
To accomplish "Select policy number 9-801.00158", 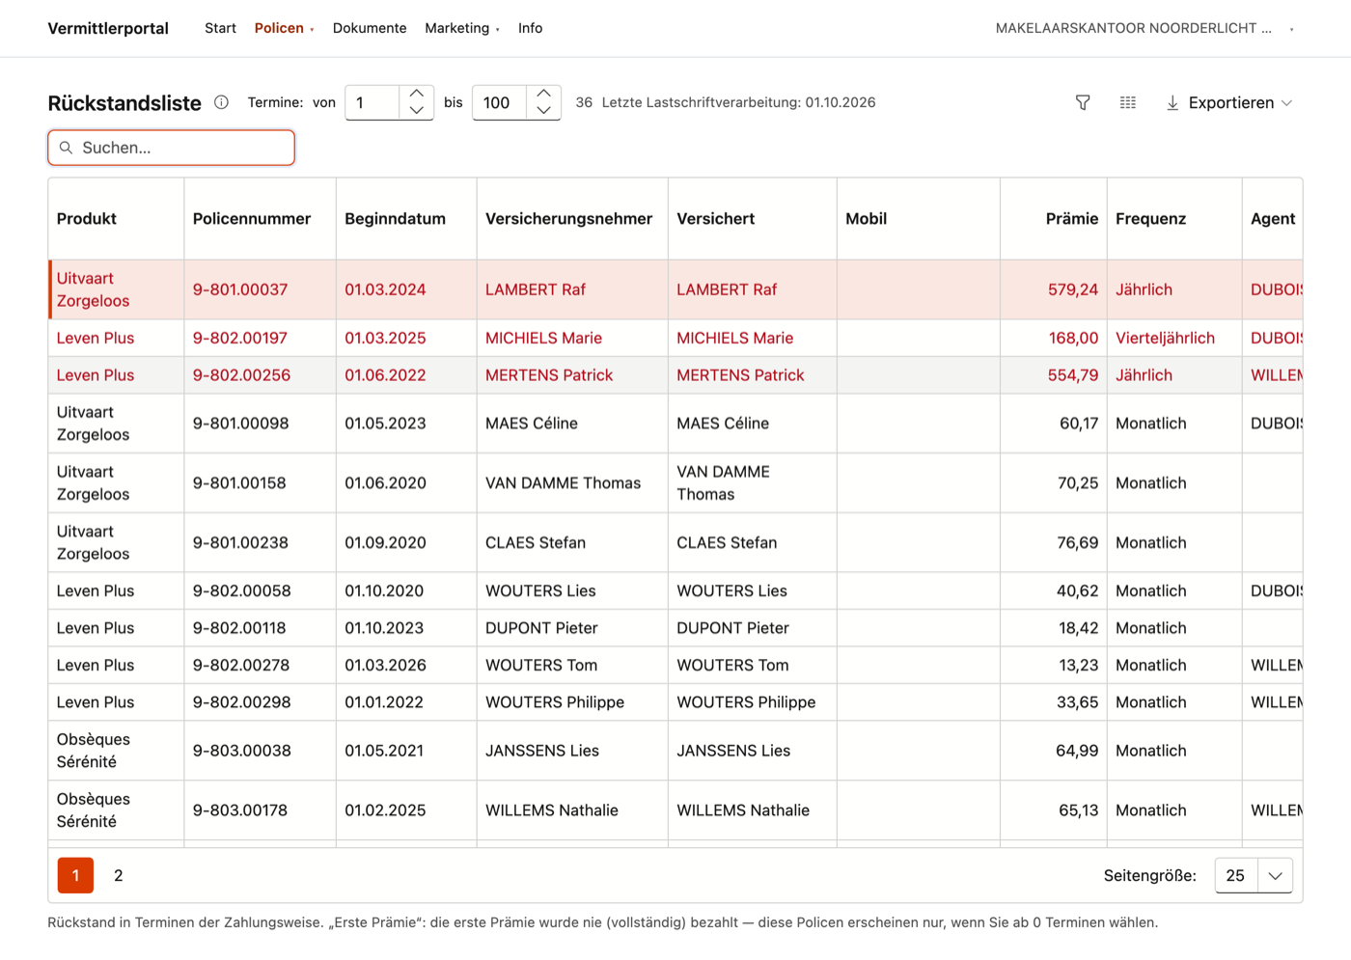I will click(x=239, y=483).
